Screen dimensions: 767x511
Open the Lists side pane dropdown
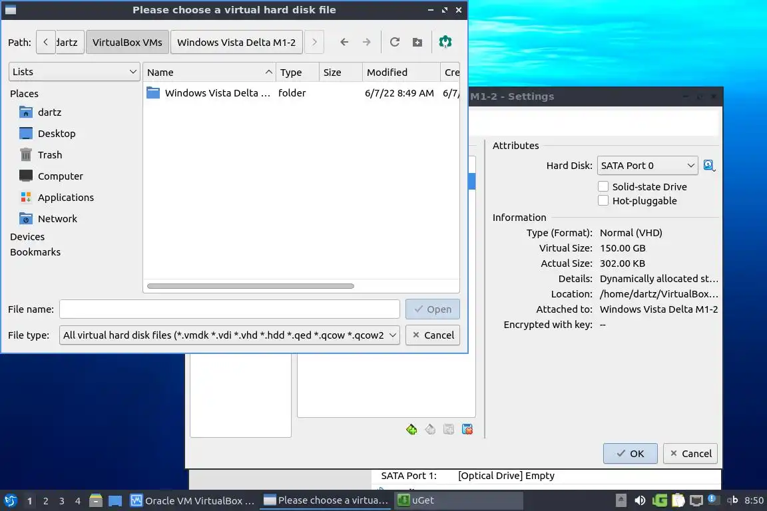[75, 72]
